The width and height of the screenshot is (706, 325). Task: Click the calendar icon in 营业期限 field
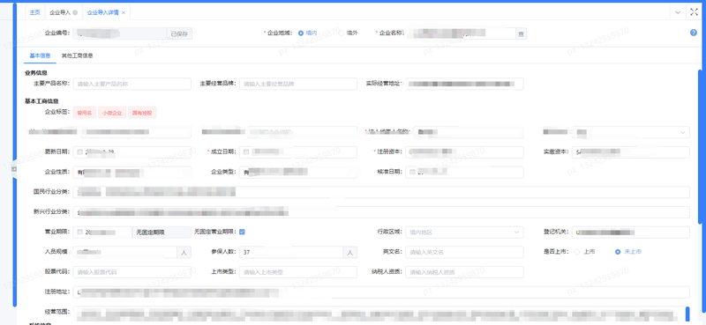pos(79,232)
